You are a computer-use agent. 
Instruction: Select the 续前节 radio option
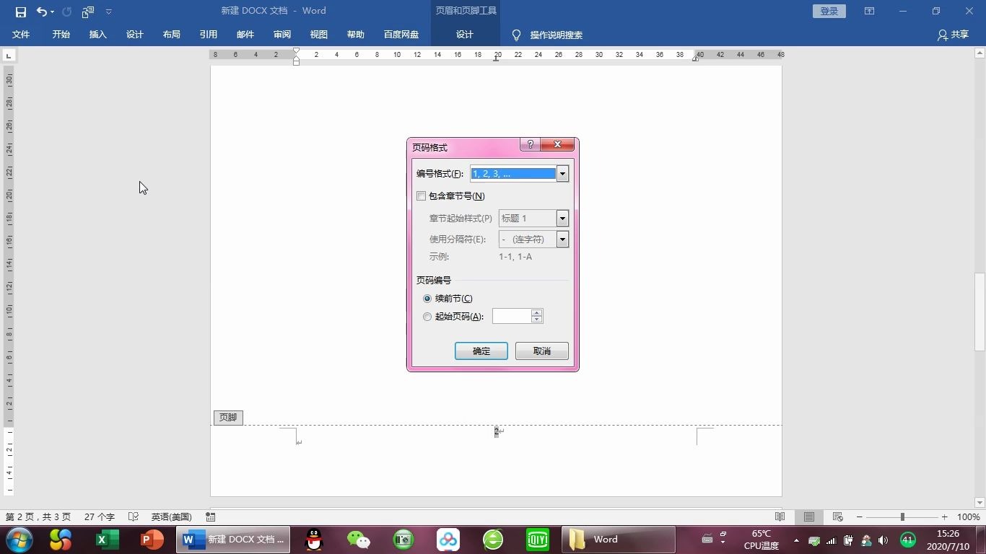[x=427, y=298]
